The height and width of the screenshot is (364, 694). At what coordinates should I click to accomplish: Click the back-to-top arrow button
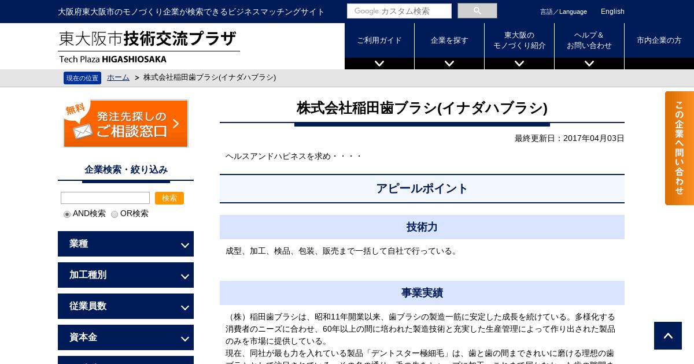(x=668, y=336)
